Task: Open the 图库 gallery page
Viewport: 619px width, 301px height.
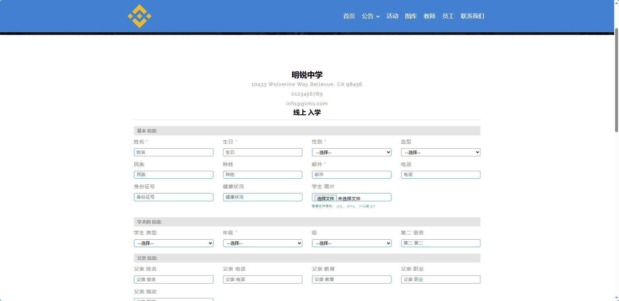Action: tap(411, 16)
